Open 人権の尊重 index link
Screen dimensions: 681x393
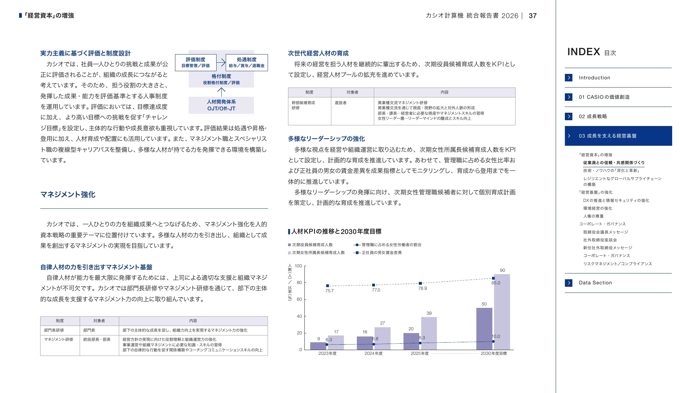[x=593, y=216]
